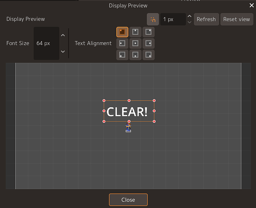Viewport: 256px width, 208px height.
Task: Select top-right text alignment
Action: pos(148,32)
